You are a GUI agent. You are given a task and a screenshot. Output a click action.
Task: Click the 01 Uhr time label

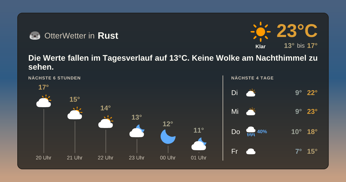(199, 158)
